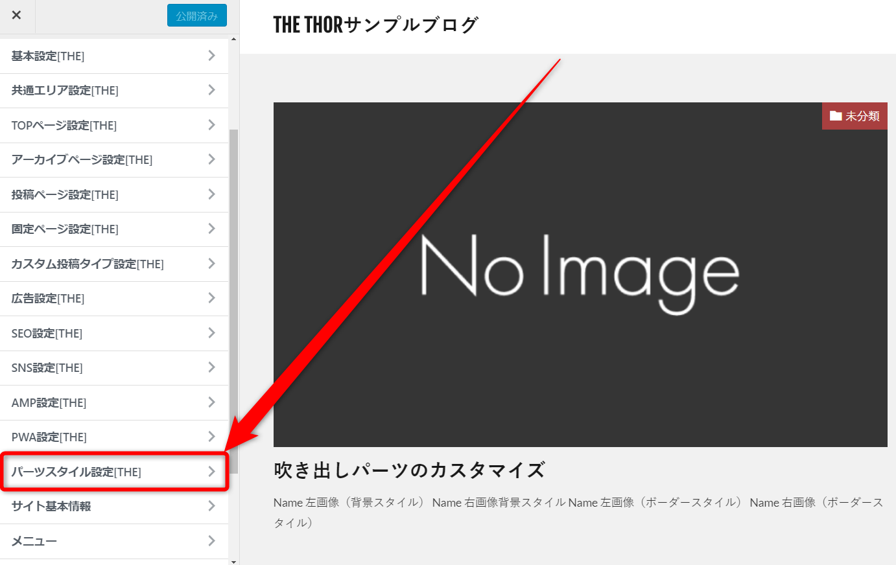This screenshot has width=896, height=565.
Task: Expand chevron beside カスタム投稿タイプ設定[THE]
Action: [x=211, y=264]
